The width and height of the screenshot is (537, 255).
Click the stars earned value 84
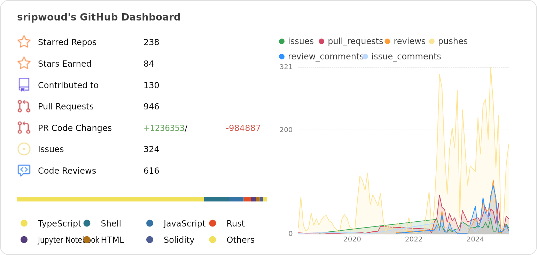(149, 64)
